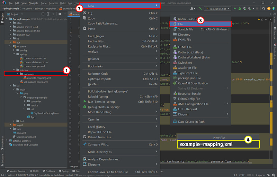Click Run with Coverage icon
The image size is (277, 177).
point(245,8)
